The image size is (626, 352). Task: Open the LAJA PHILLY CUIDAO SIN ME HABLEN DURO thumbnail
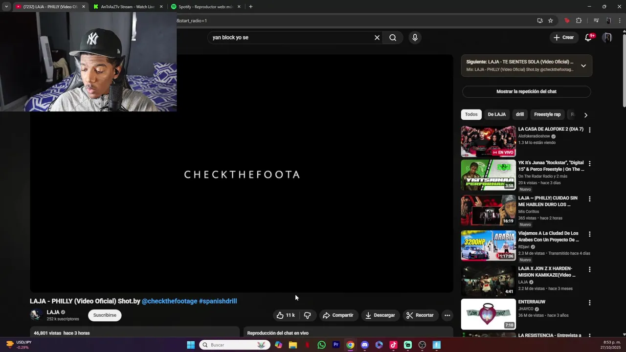pyautogui.click(x=488, y=210)
